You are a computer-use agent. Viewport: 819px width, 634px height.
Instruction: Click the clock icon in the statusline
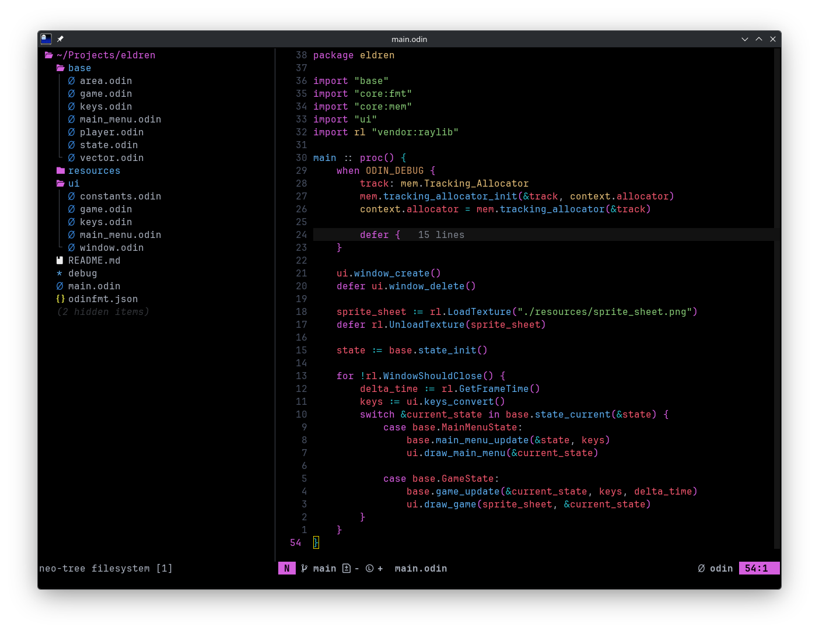[369, 568]
